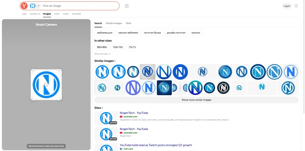Open the camera image search icon
The height and width of the screenshot is (151, 305).
coord(127,6)
